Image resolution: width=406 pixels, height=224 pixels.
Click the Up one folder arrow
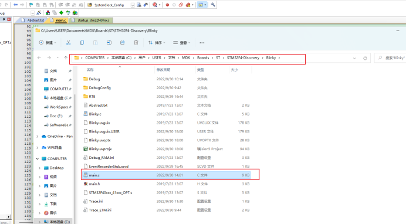point(66,57)
